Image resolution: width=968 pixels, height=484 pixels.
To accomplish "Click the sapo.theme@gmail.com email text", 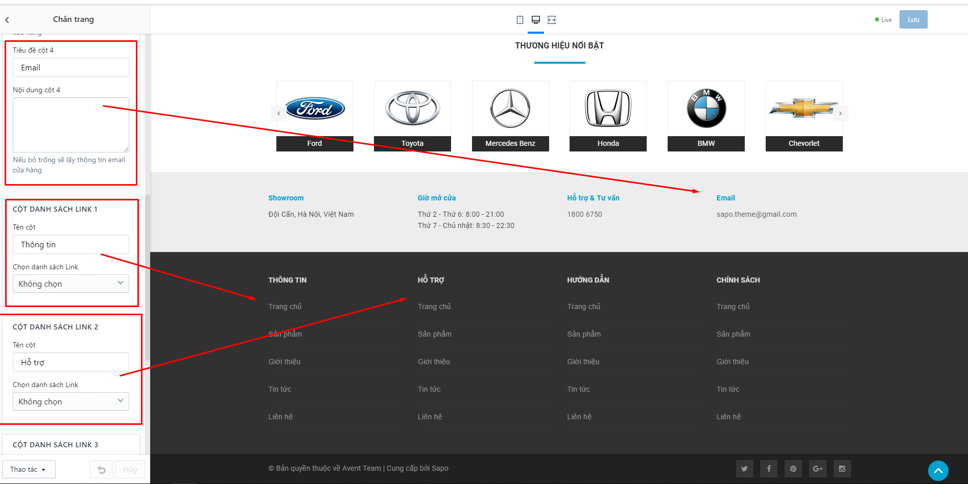I will coord(757,214).
